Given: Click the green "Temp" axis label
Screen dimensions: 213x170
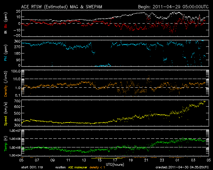Looking at the screenshot, I should point(6,147).
